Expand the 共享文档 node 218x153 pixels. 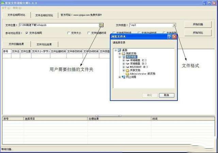click(x=123, y=70)
